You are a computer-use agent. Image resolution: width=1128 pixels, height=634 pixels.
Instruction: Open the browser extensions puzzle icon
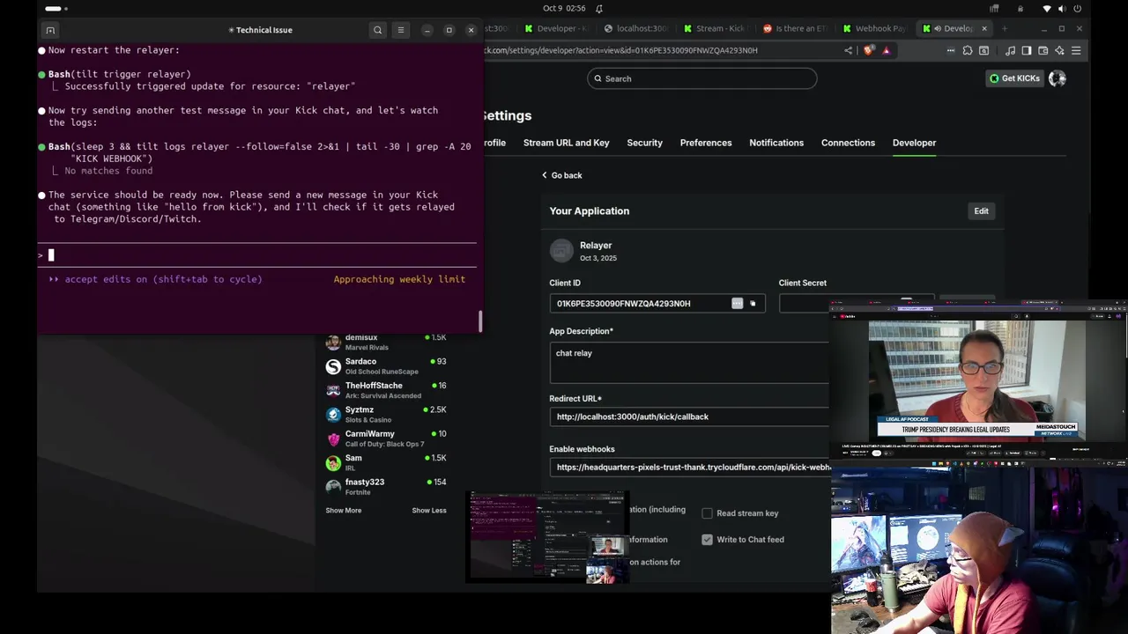[x=968, y=51]
